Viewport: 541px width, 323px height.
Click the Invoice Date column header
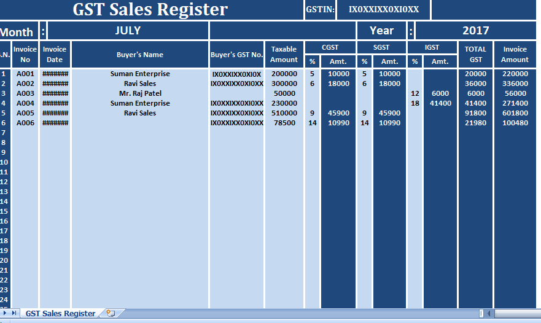pos(55,55)
